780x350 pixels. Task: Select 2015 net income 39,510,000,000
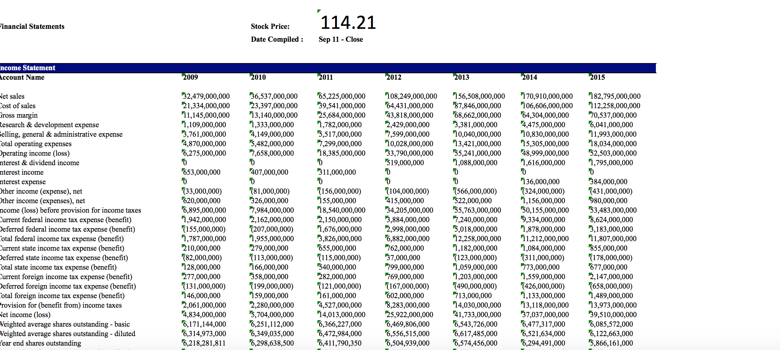(x=613, y=315)
